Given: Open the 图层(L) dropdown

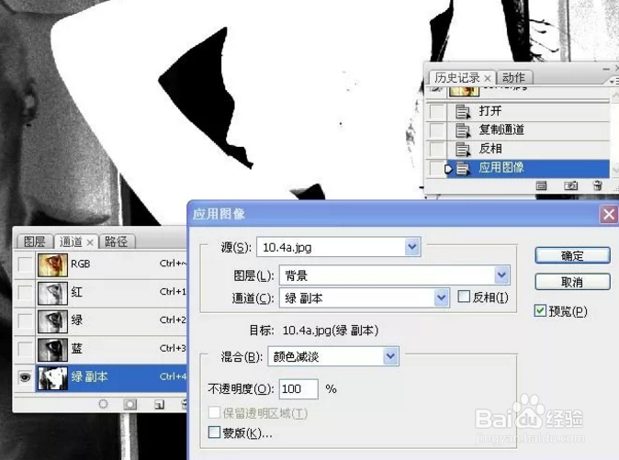Looking at the screenshot, I should pos(501,275).
